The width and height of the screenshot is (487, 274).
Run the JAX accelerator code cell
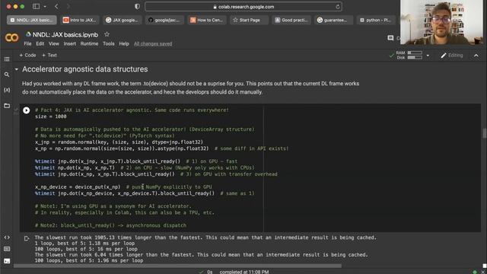[x=27, y=110]
